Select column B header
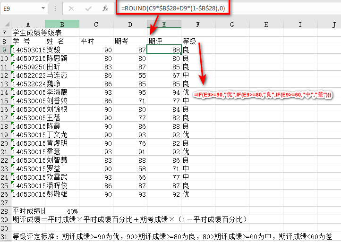This screenshot has width=341, height=242. coord(62,25)
